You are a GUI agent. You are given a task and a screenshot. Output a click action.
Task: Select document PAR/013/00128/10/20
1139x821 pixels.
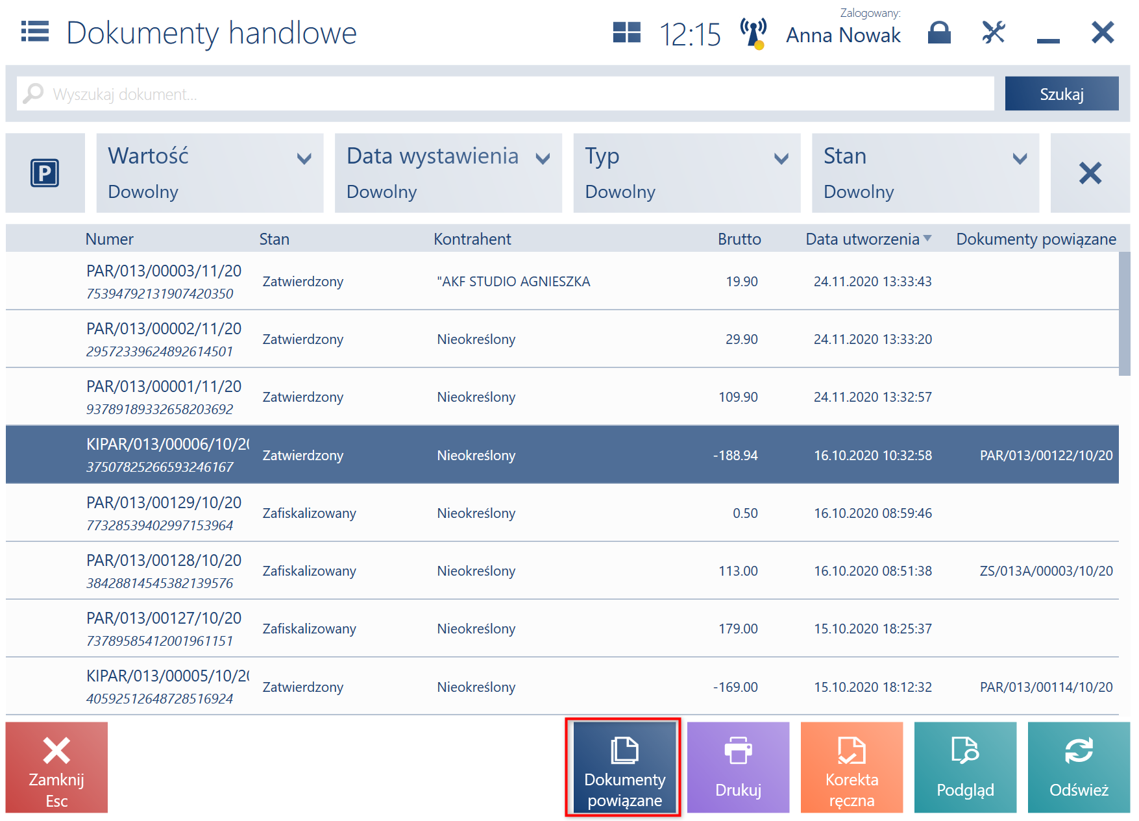tap(562, 570)
